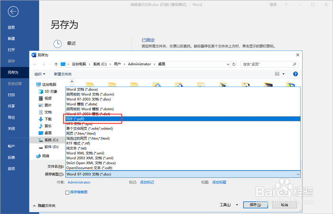This screenshot has height=214, width=333.
Task: Click the 新建文件夹 button
Action: [x=63, y=74]
